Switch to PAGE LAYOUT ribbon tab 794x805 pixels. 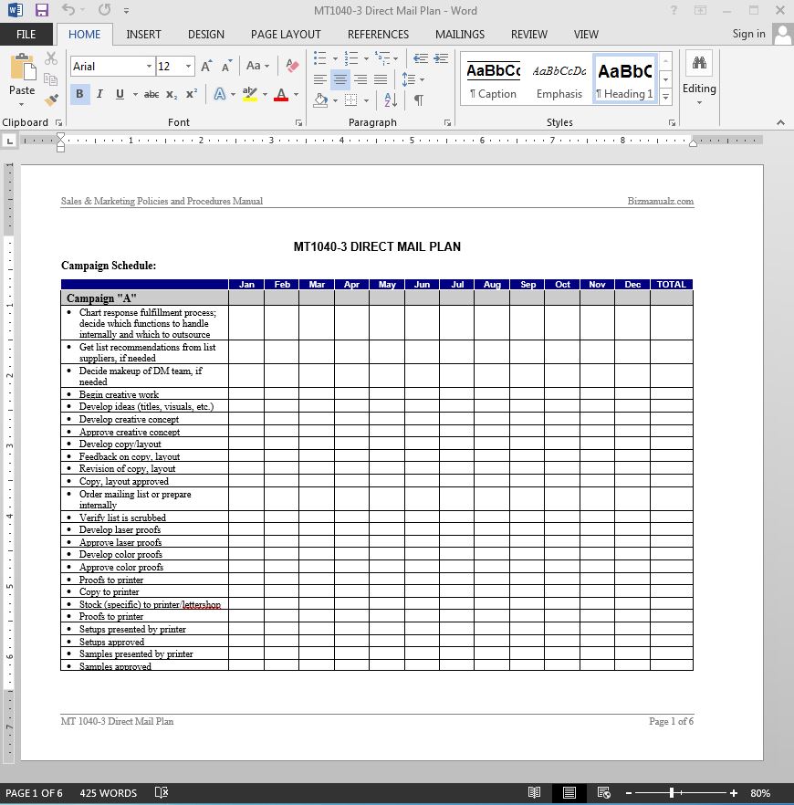286,35
